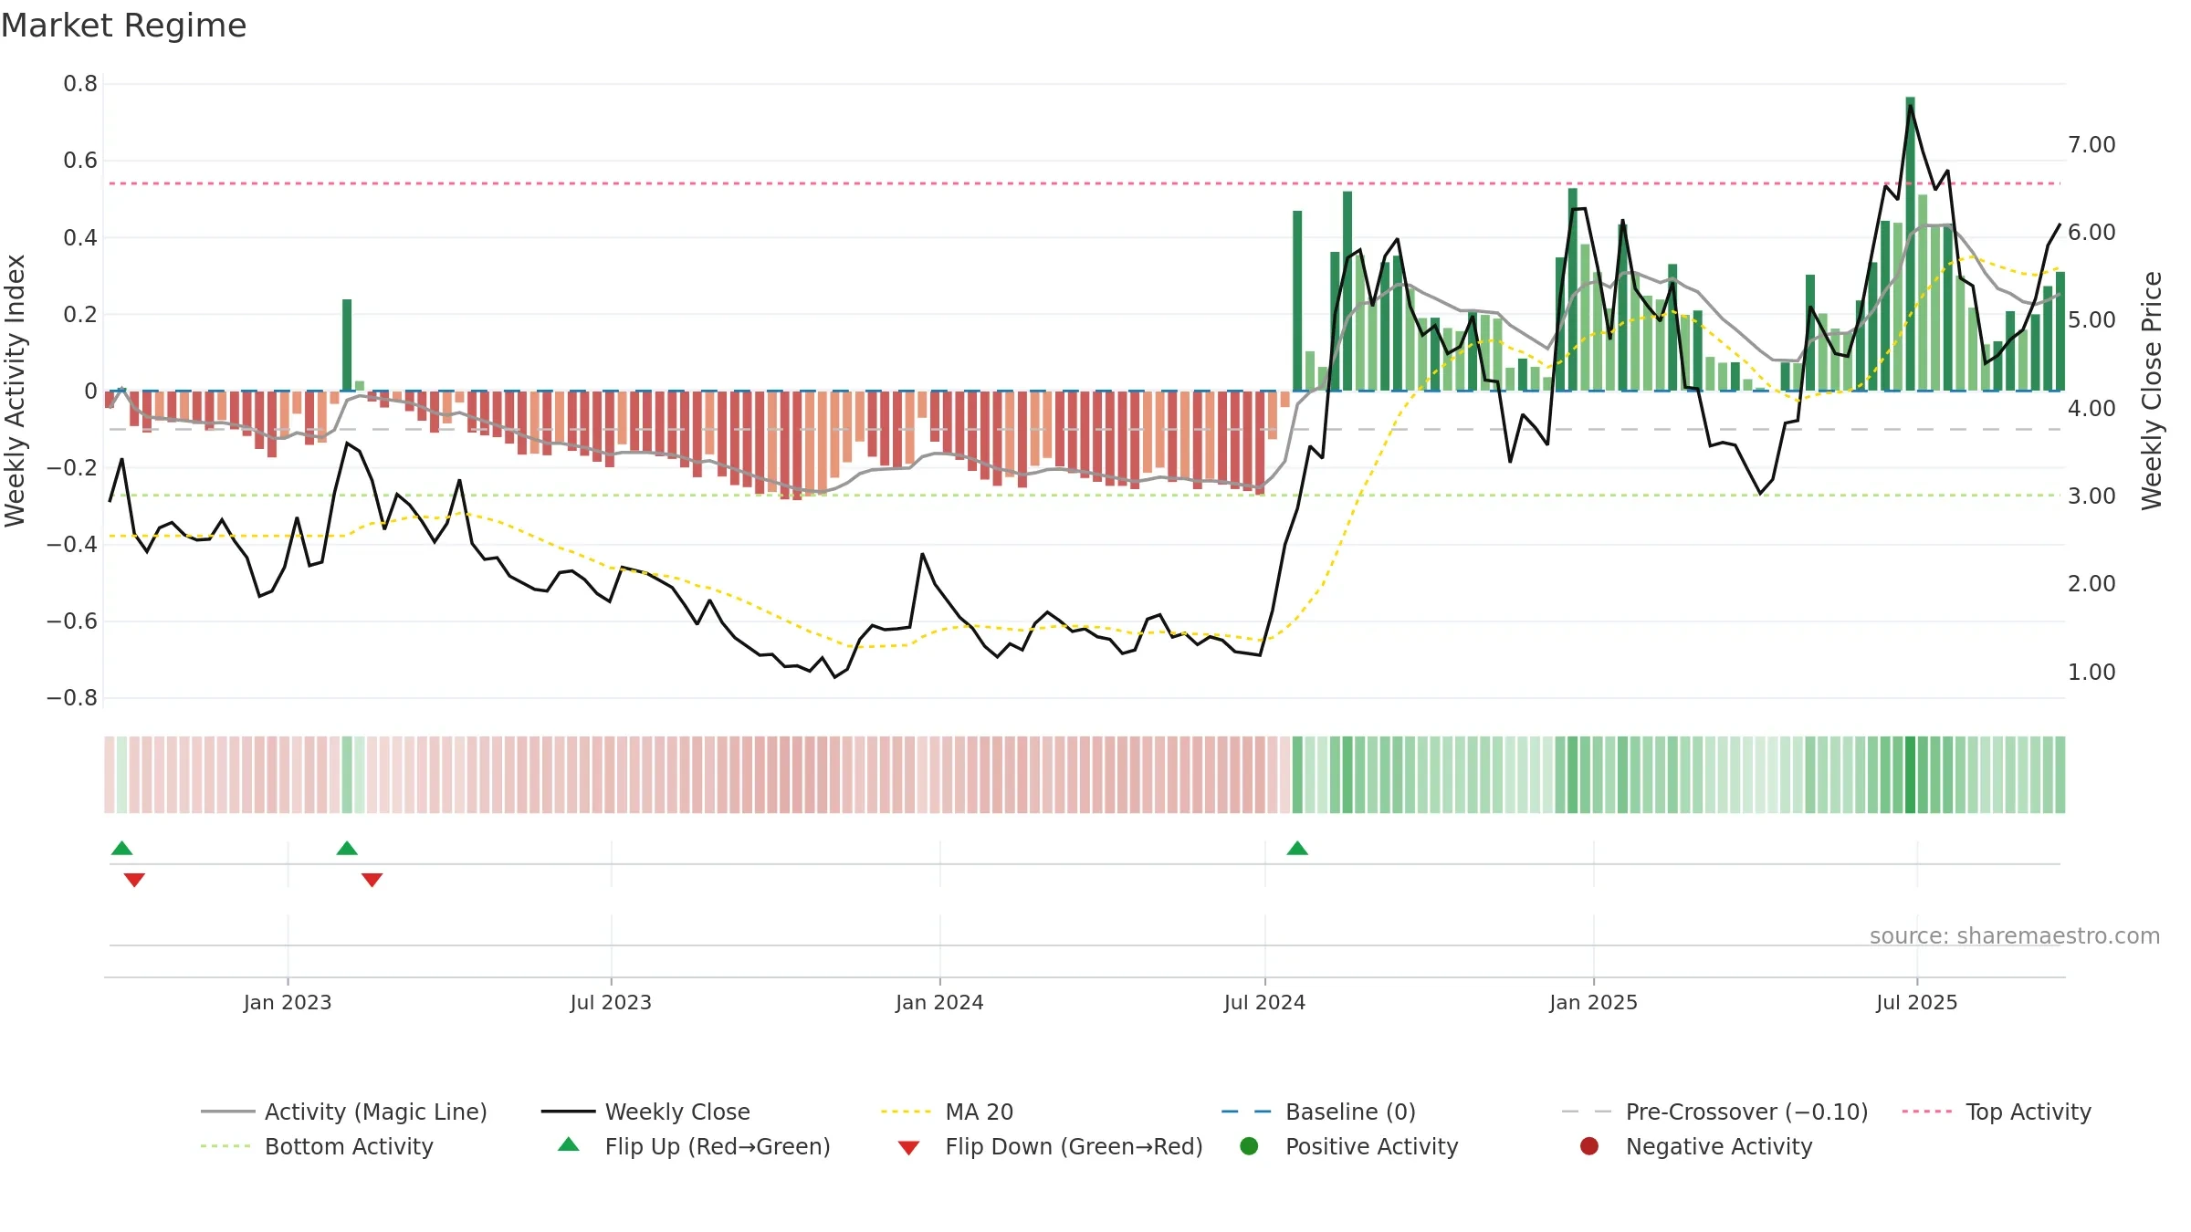Toggle the MA 20 legend entry
This screenshot has height=1232, width=2191.
[x=947, y=1112]
